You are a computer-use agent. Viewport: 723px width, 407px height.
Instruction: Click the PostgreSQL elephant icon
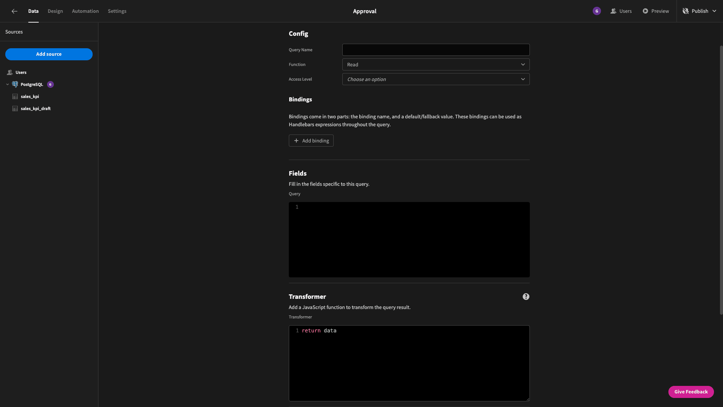(x=15, y=84)
